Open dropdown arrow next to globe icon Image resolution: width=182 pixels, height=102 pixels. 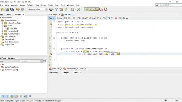(54, 9)
